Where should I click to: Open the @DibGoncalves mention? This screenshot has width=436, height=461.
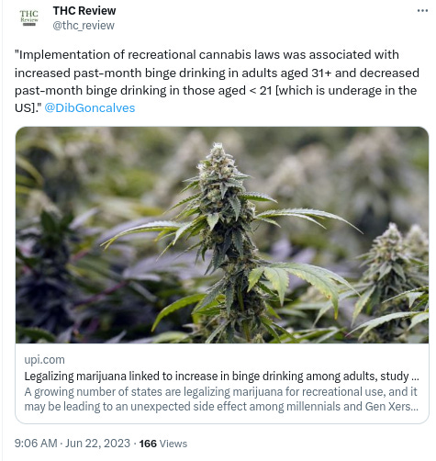pyautogui.click(x=90, y=108)
